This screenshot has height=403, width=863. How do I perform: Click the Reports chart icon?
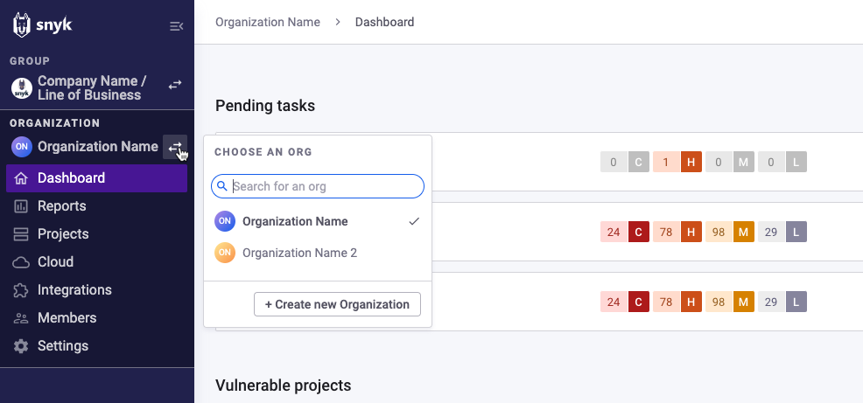pyautogui.click(x=22, y=206)
